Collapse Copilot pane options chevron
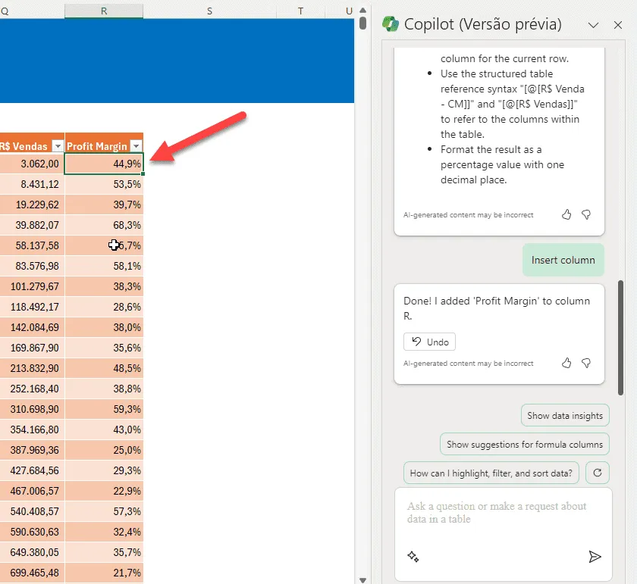 pos(593,25)
